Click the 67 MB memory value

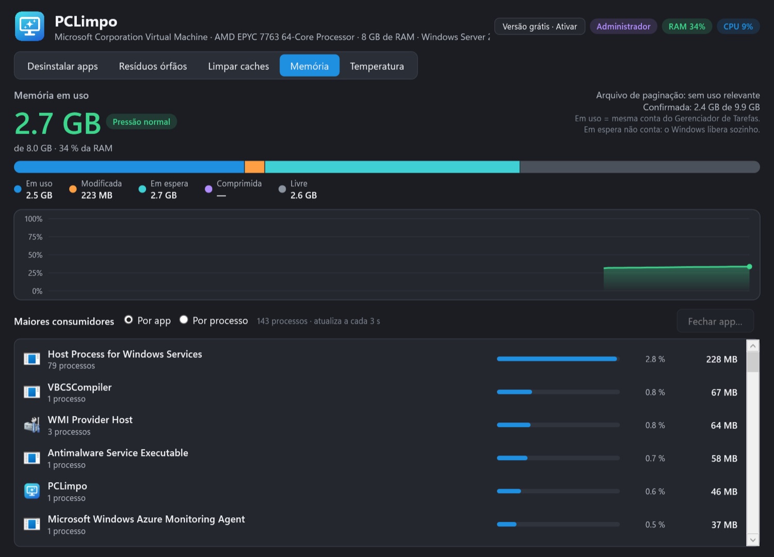[x=724, y=392]
